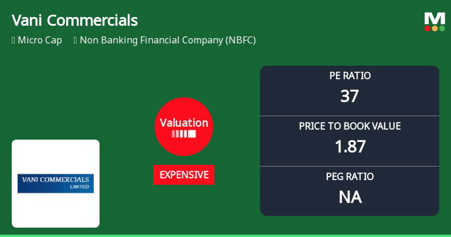This screenshot has height=237, width=451.
Task: Click the valuation meter bars under Valuation
Action: point(184,134)
